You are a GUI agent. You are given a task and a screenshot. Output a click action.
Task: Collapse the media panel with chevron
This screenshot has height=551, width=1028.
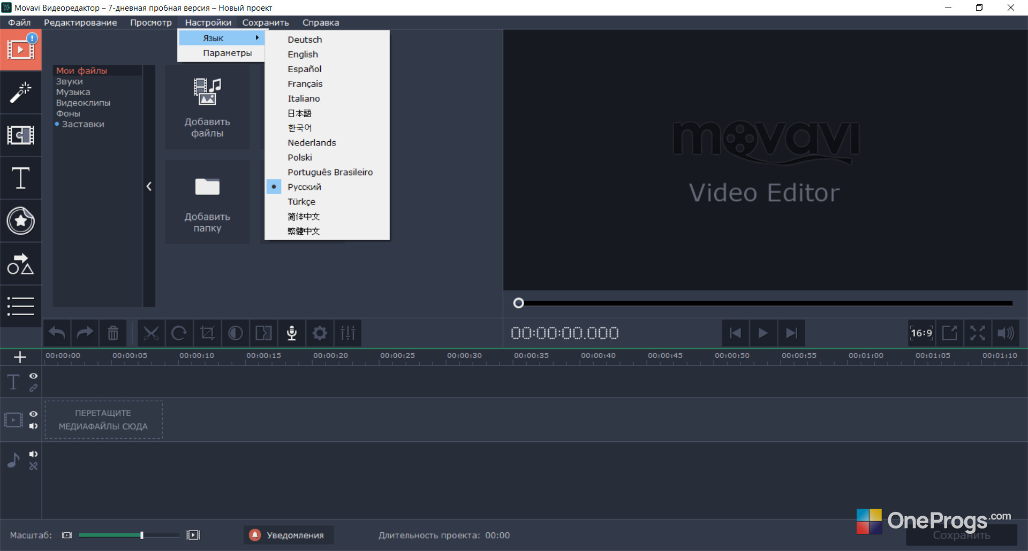click(149, 186)
